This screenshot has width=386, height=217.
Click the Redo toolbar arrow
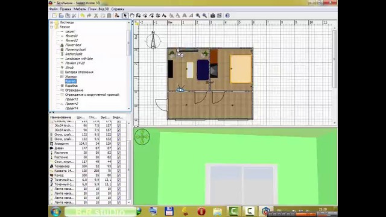pos(89,16)
